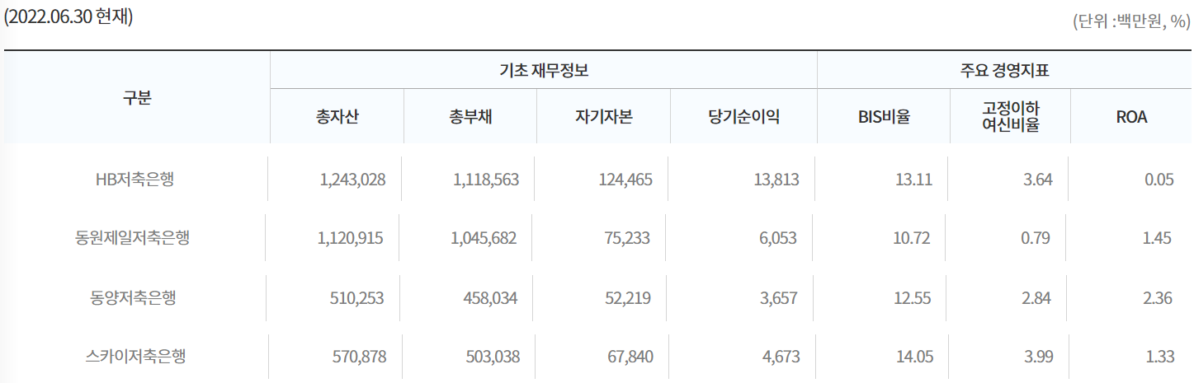Image resolution: width=1194 pixels, height=383 pixels.
Task: Click ROA value 1.45
Action: click(x=1157, y=238)
